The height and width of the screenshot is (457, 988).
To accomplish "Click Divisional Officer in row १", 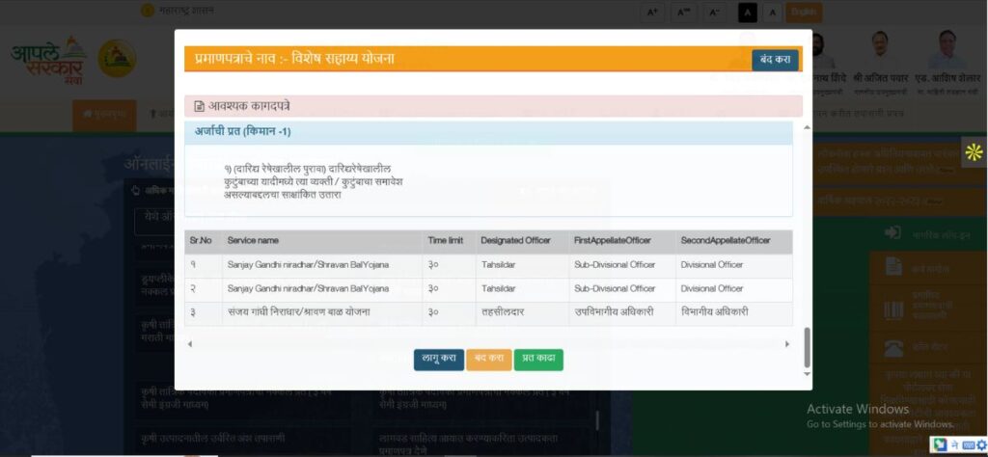I will pyautogui.click(x=712, y=265).
